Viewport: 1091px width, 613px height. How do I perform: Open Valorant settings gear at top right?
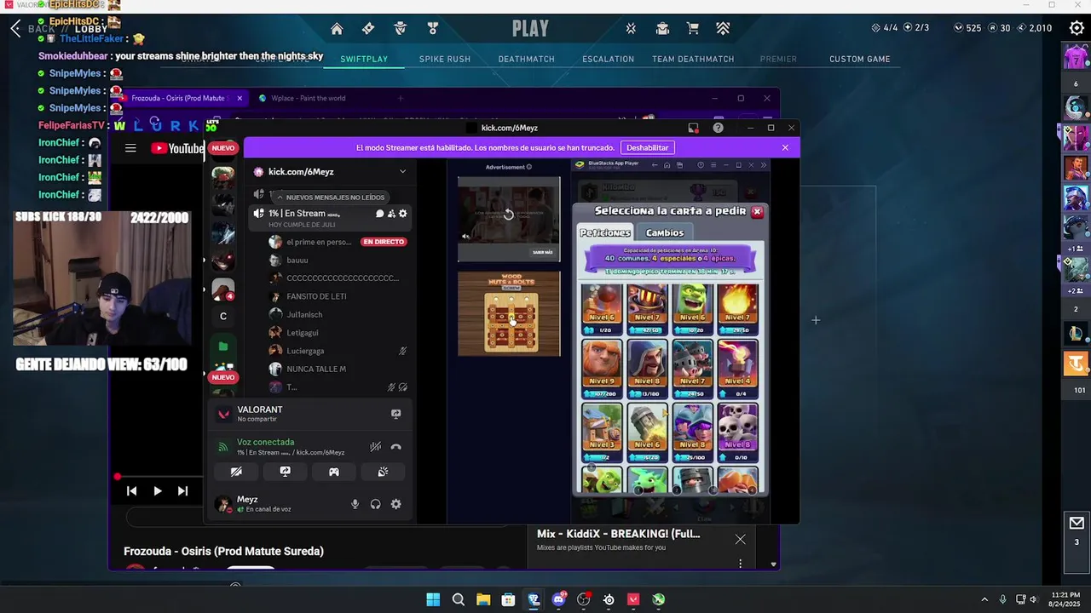(1077, 28)
